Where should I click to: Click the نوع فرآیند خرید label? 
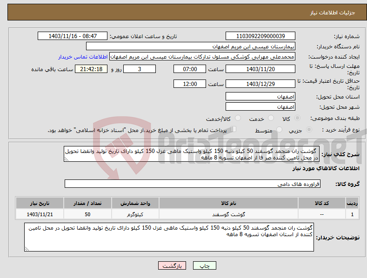click(341, 130)
